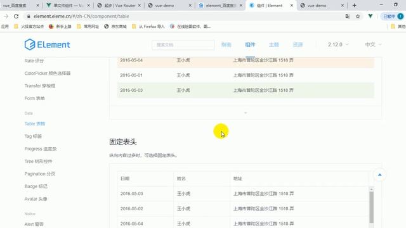The width and height of the screenshot is (406, 228).
Task: Click the scrollbar up arrow in the table
Action: 371,189
